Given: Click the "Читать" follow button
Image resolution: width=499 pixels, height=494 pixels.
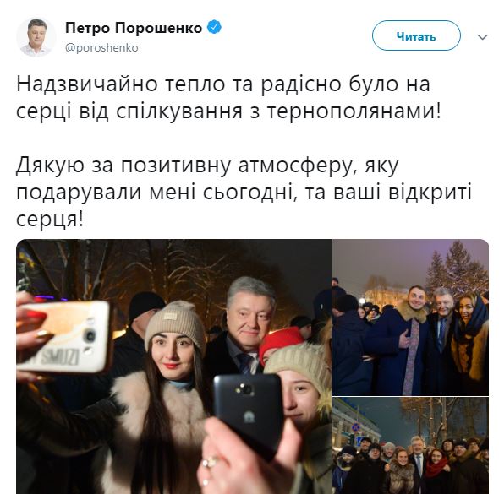Looking at the screenshot, I should pos(416,35).
